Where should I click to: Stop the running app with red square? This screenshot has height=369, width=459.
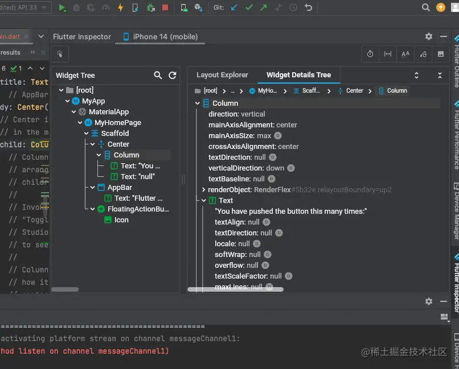165,7
